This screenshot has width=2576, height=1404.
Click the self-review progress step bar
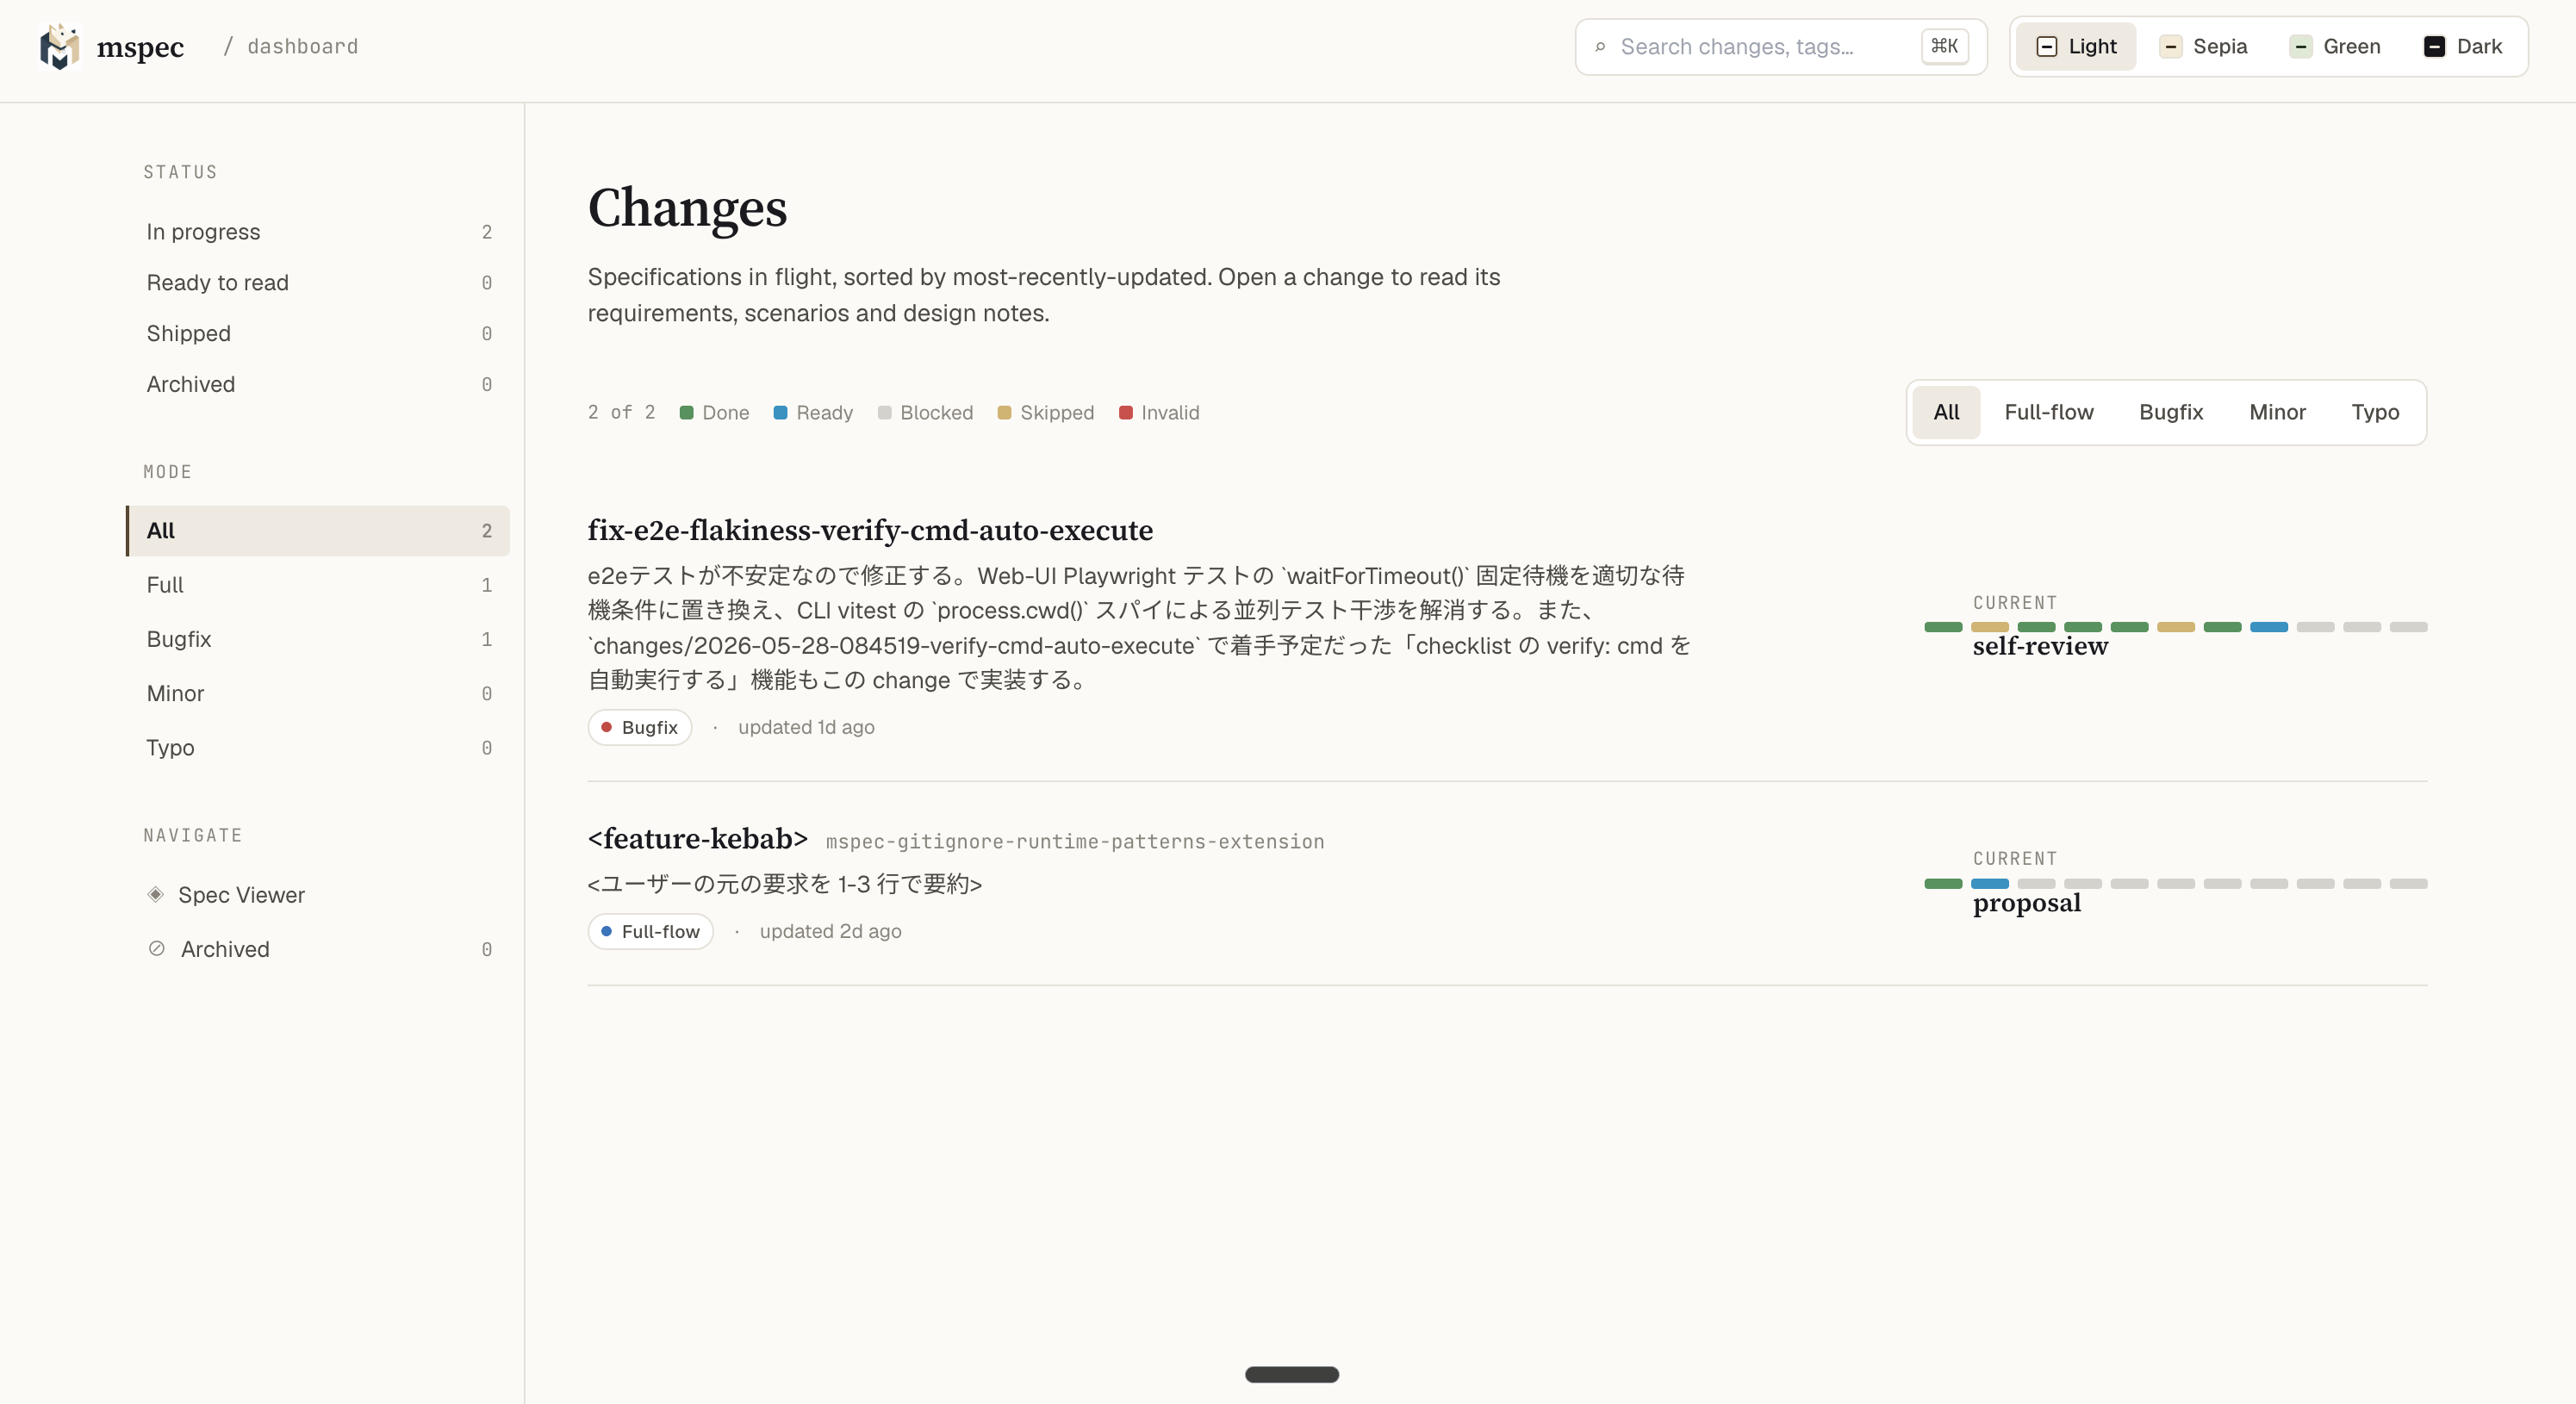(2176, 627)
